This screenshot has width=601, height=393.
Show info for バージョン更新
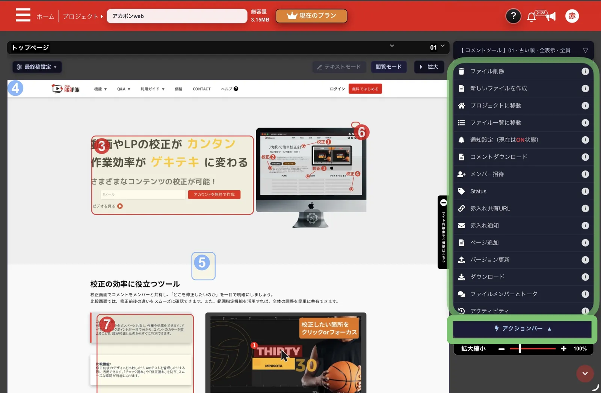coord(585,260)
